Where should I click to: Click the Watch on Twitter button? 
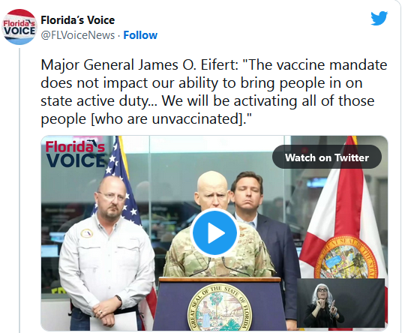pyautogui.click(x=327, y=157)
